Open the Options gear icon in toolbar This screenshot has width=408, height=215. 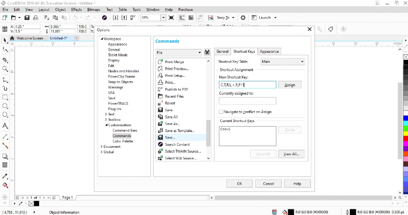pyautogui.click(x=243, y=18)
